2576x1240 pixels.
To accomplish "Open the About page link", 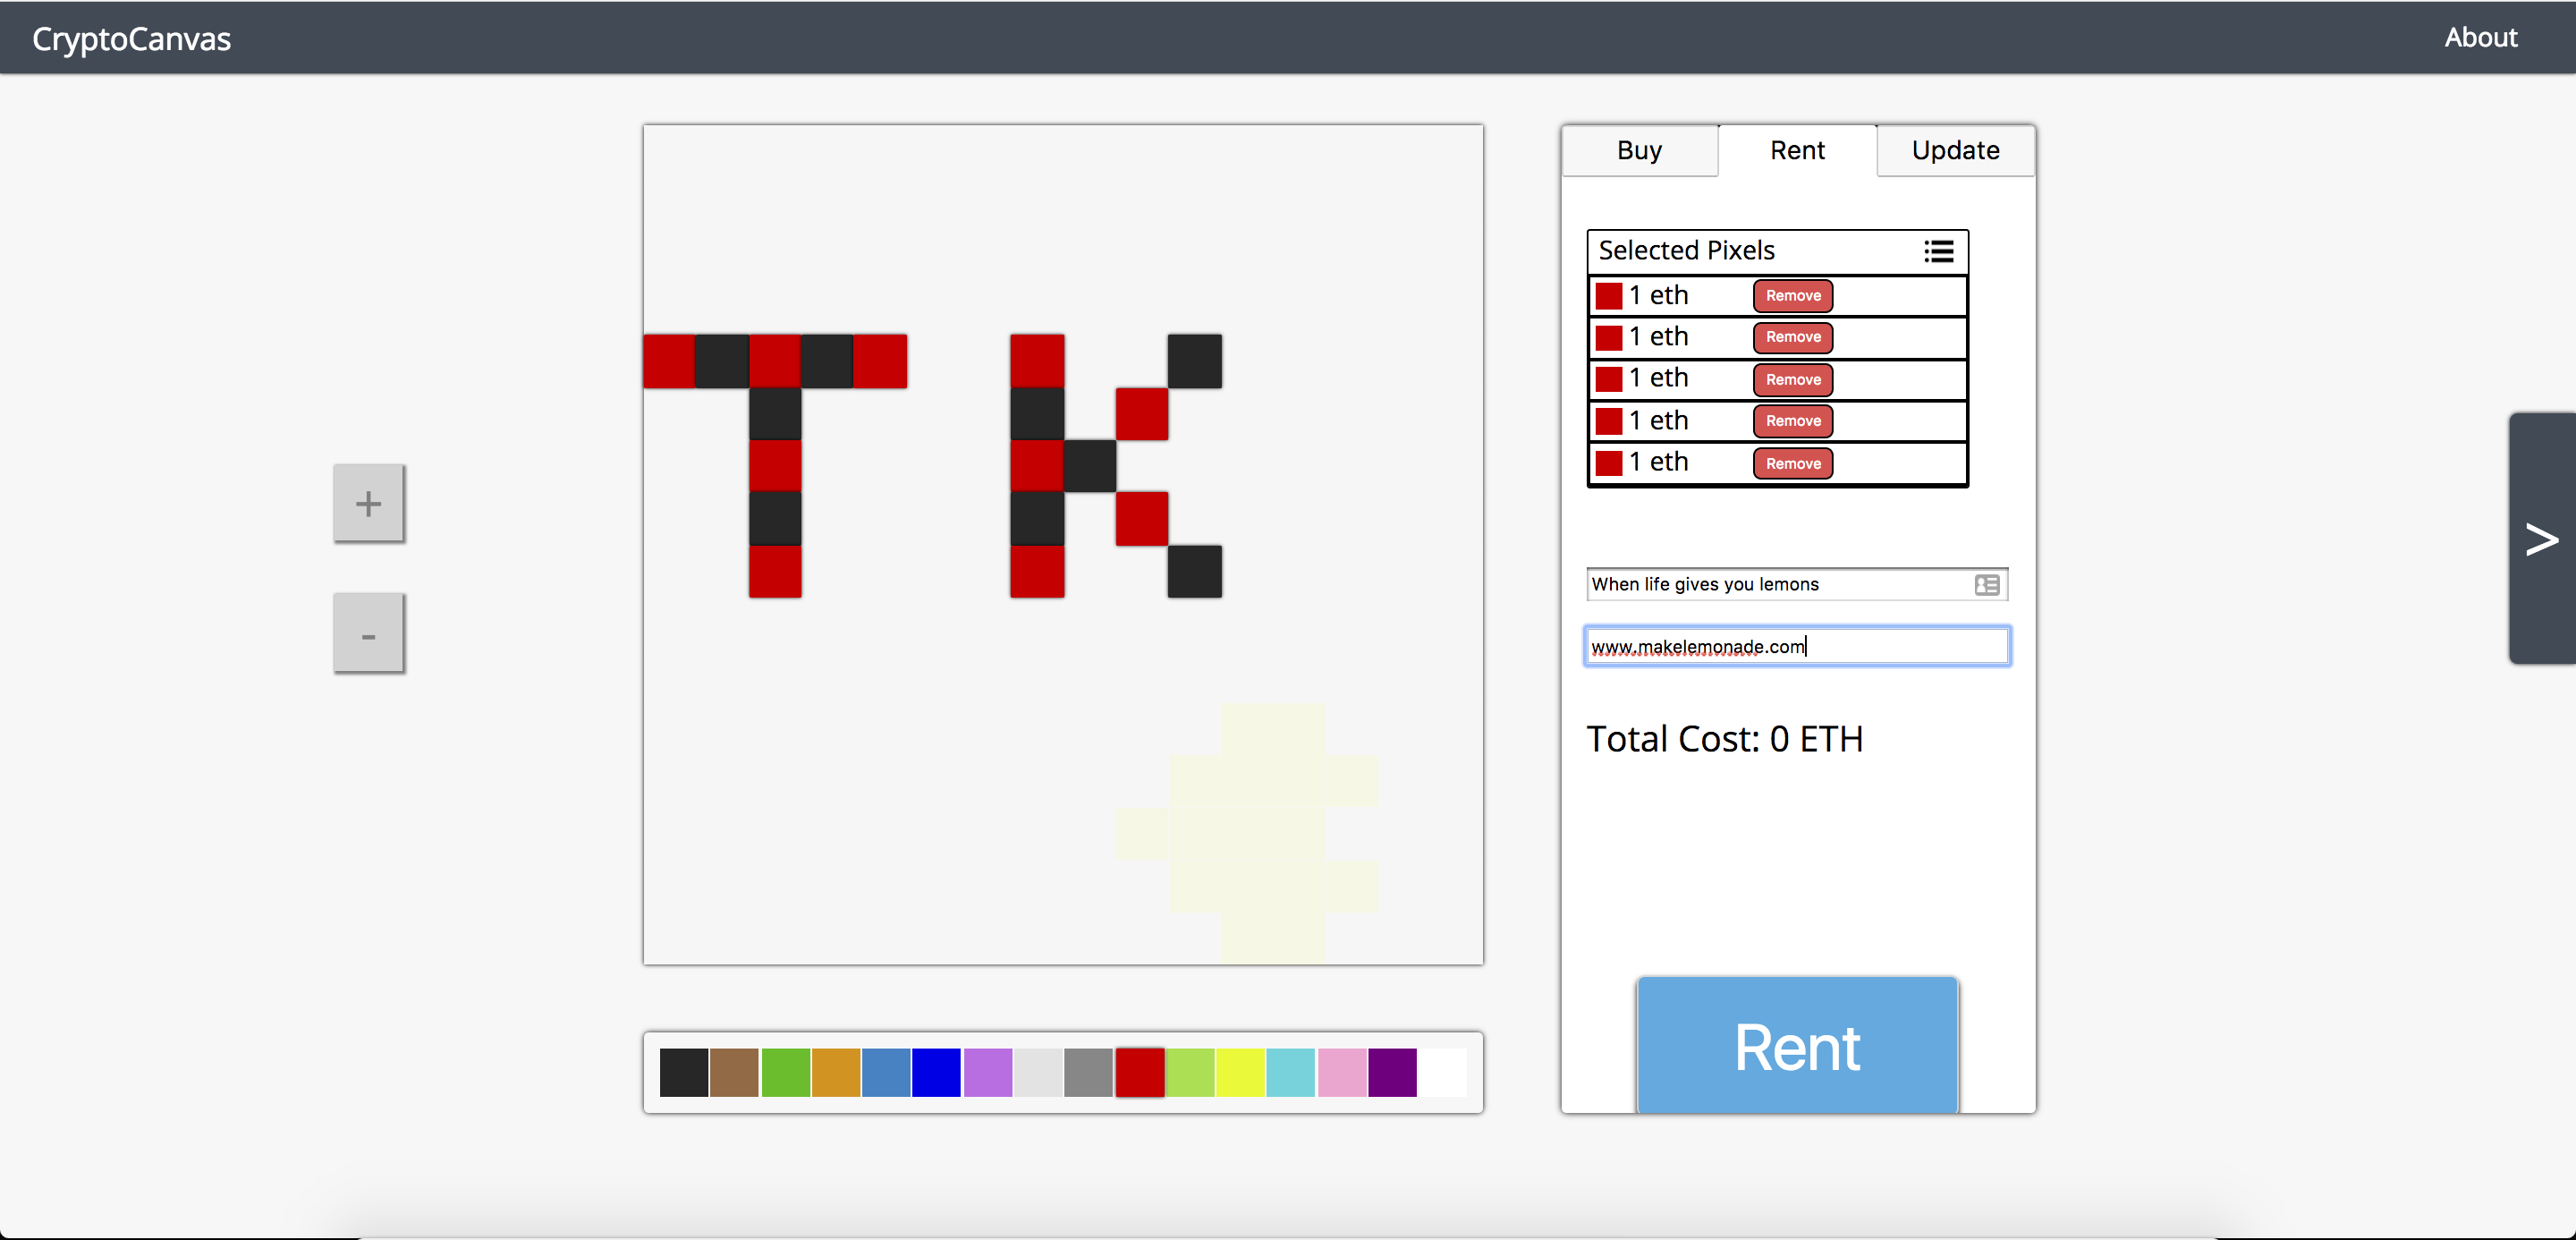I will (2480, 38).
